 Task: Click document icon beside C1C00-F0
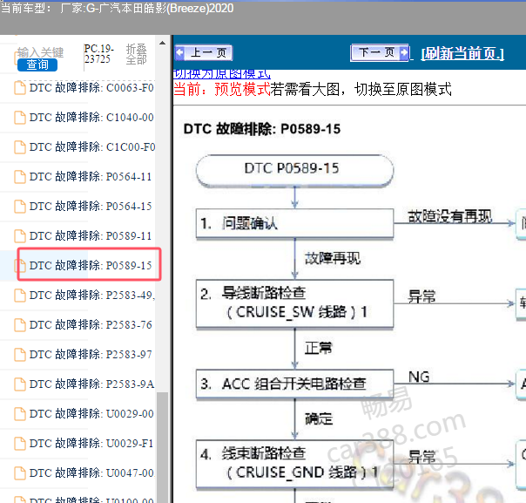pyautogui.click(x=20, y=147)
